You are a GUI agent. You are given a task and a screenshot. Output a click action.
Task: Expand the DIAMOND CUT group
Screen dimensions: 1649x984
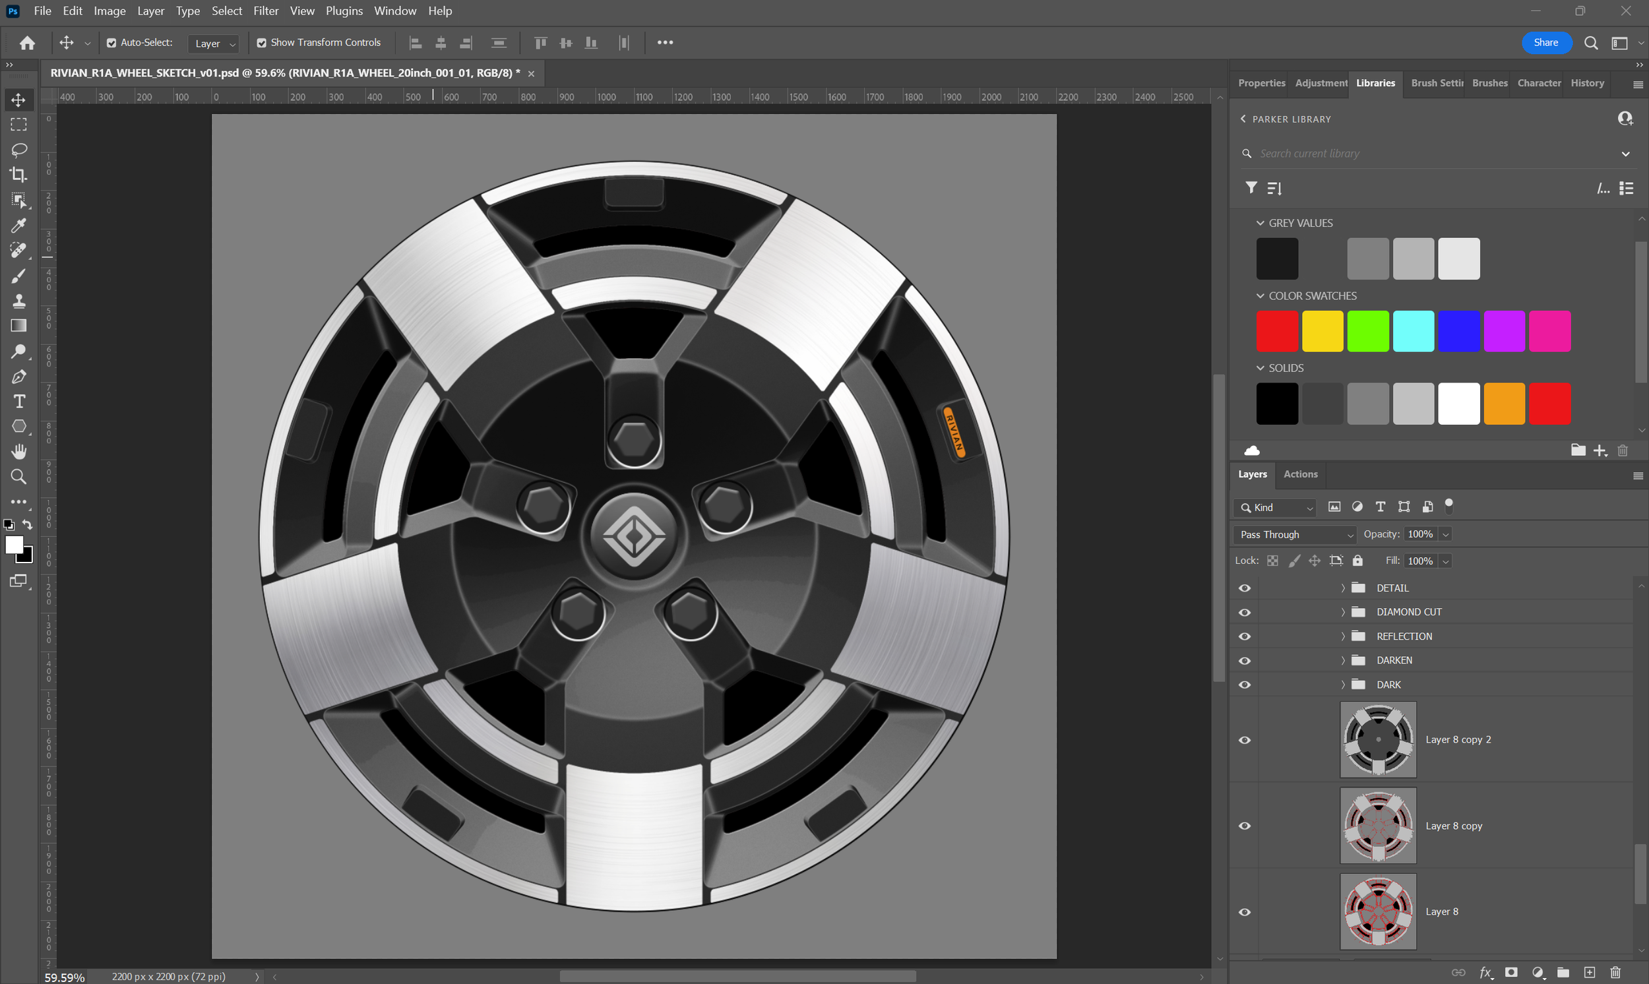(1343, 612)
